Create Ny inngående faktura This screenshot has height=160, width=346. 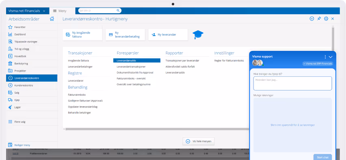(82, 35)
